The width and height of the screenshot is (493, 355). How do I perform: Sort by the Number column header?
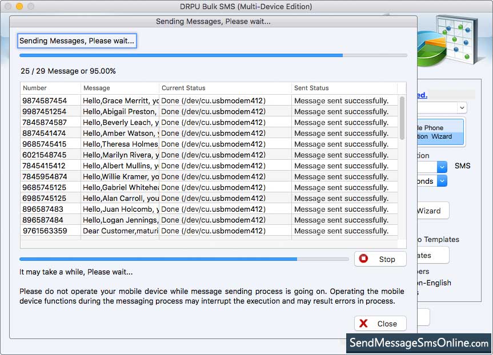pos(51,88)
